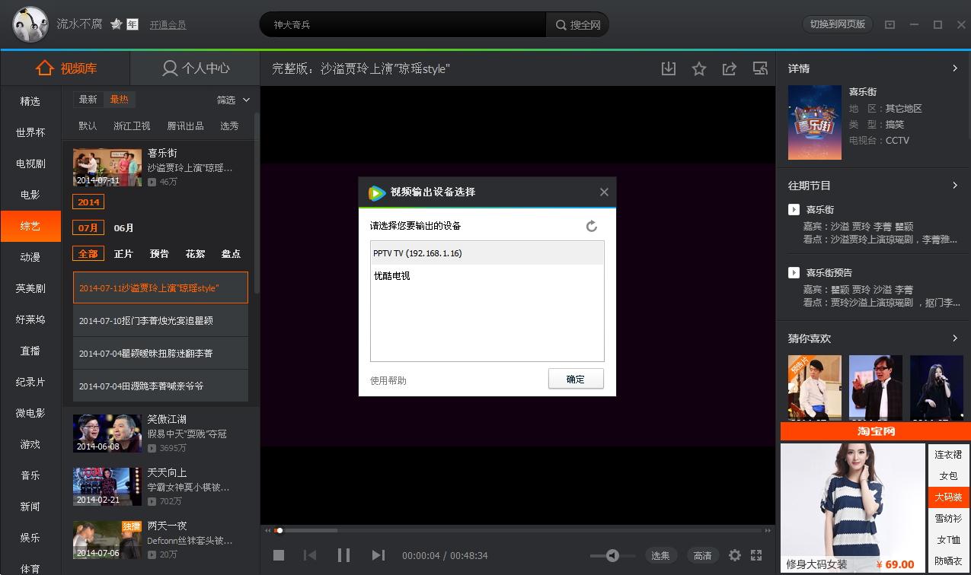Open 天天向上 show thumbnail
The image size is (971, 575).
(107, 487)
